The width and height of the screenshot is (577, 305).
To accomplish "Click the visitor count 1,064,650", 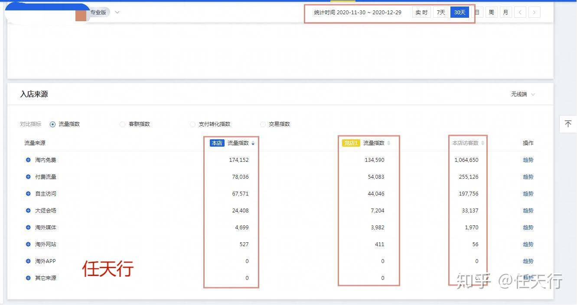I will pyautogui.click(x=466, y=160).
